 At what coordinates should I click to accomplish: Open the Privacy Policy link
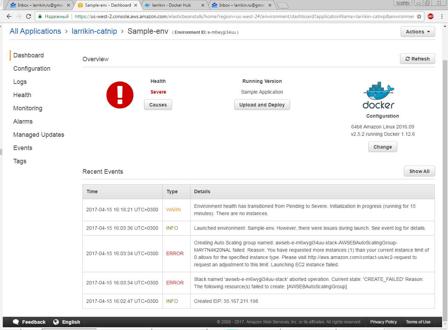point(384,322)
